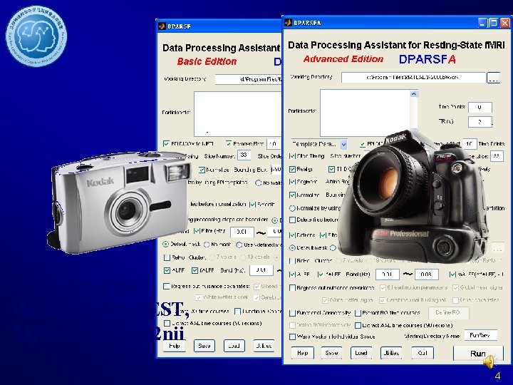Screen dimensions: 513x385
Task: Click Help button in DPARSF
Action: pyautogui.click(x=175, y=346)
